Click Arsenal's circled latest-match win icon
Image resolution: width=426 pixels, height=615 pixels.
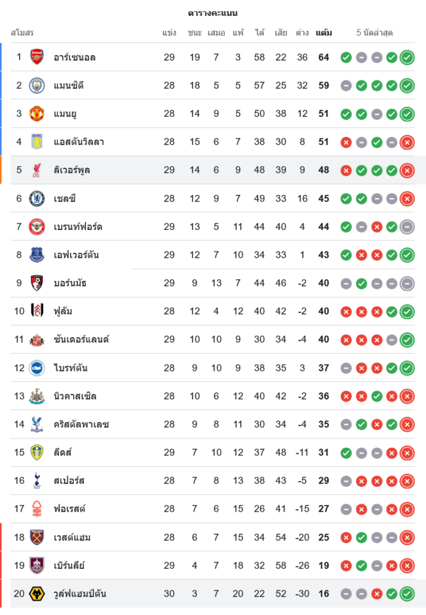pos(407,58)
